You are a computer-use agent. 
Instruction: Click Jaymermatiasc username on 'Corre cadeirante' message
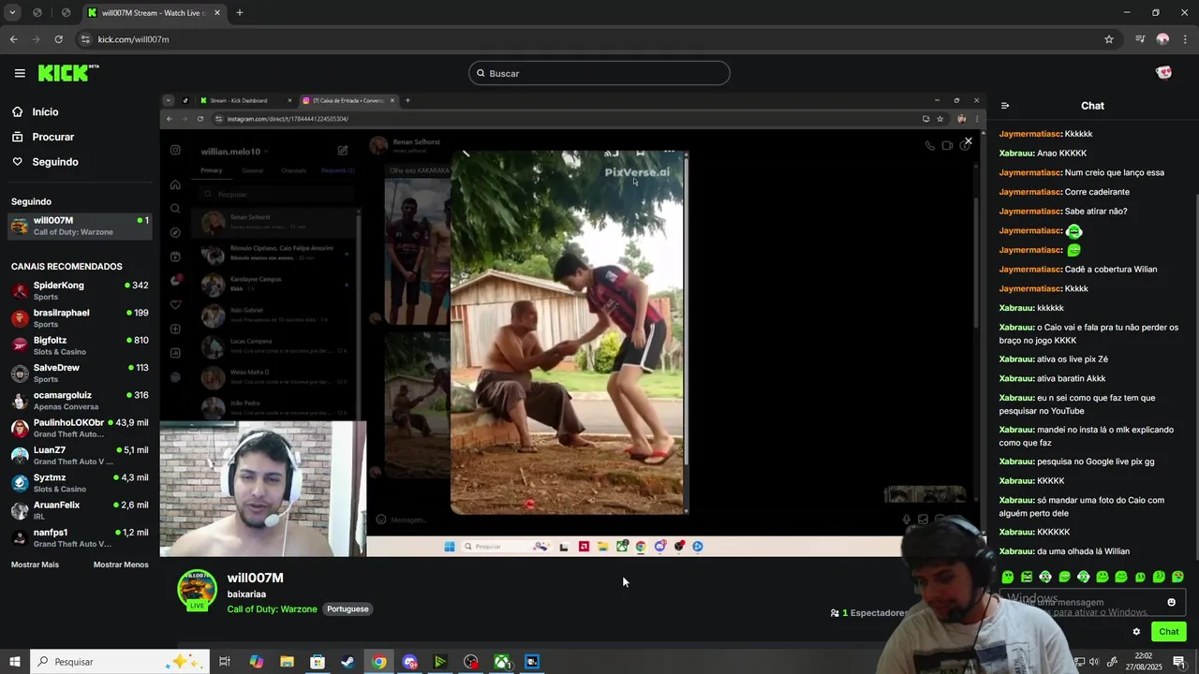(1029, 192)
